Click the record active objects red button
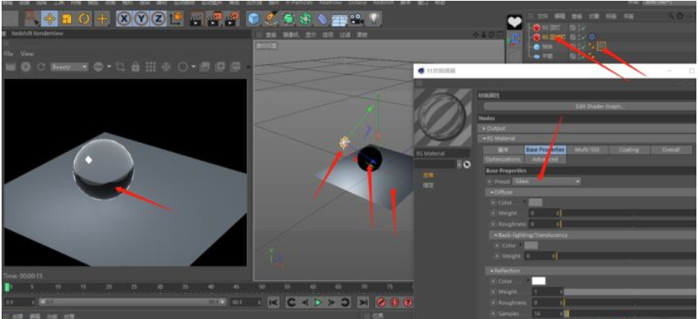This screenshot has width=698, height=319. click(x=381, y=303)
